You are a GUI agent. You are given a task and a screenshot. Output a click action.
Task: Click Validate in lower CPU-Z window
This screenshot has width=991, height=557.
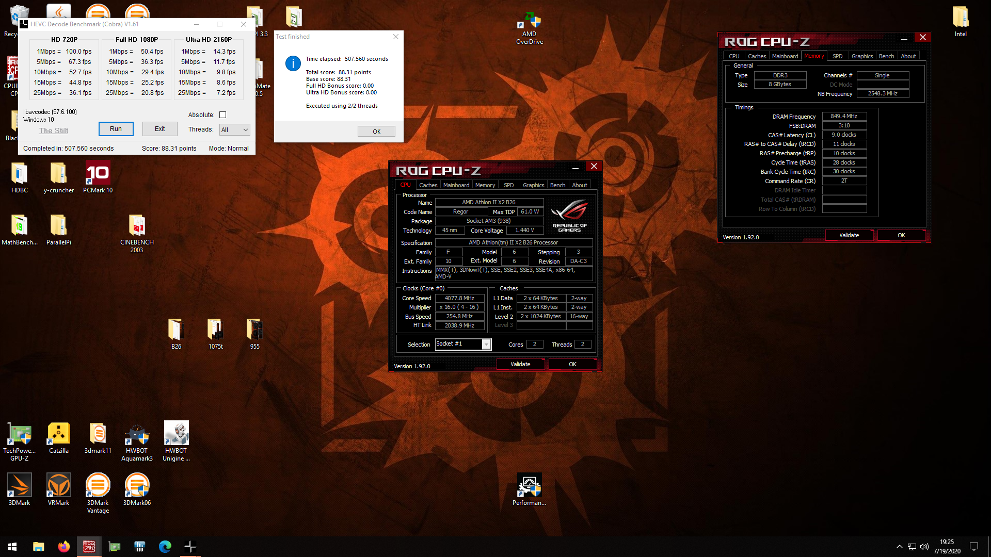[520, 364]
